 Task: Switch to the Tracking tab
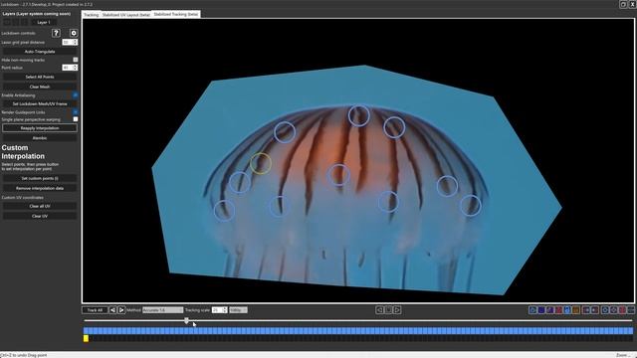tap(91, 15)
